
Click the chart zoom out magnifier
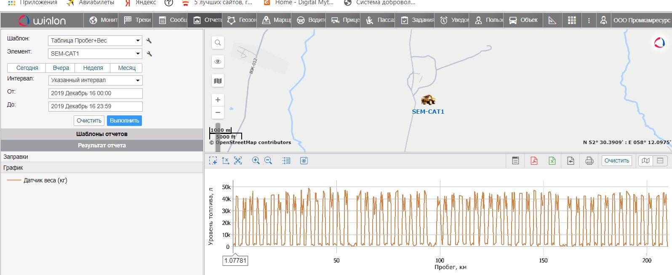[268, 160]
